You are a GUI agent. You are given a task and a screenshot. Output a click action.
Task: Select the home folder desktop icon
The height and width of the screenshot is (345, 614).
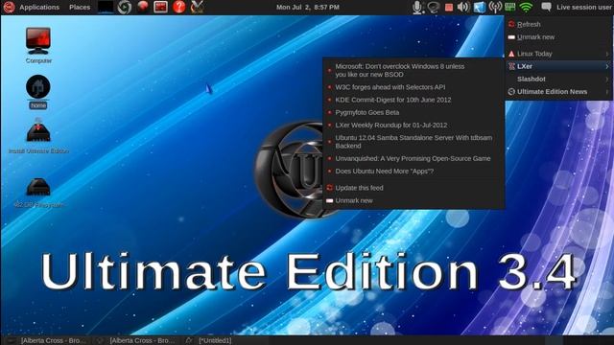pos(38,92)
